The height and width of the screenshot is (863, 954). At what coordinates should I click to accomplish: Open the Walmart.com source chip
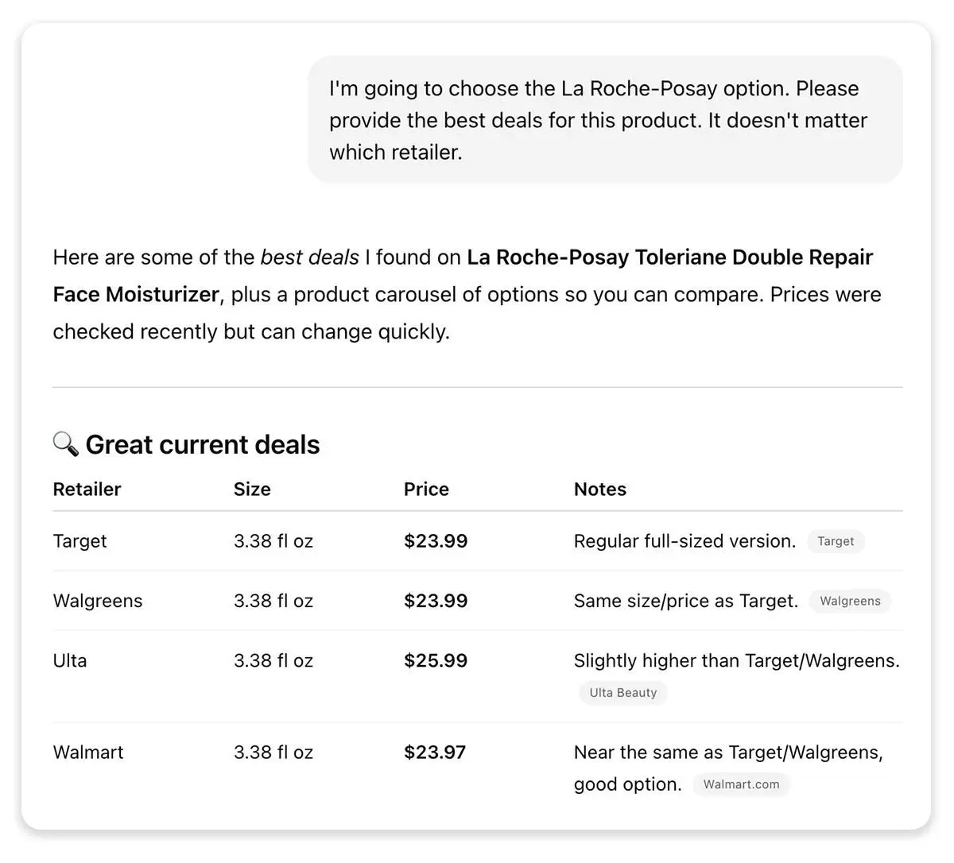(741, 784)
